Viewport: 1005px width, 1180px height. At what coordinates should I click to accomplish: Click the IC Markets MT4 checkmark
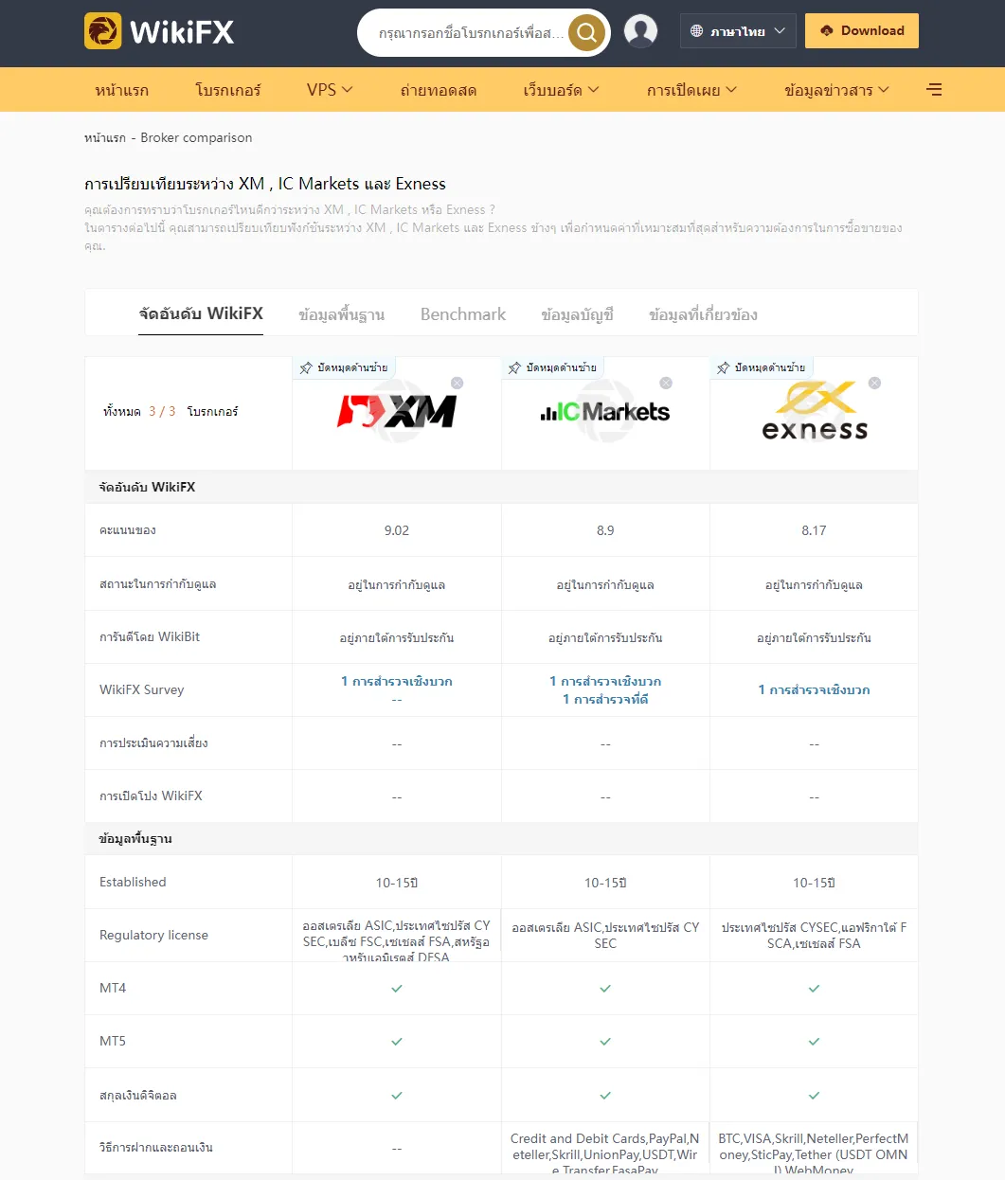click(605, 989)
